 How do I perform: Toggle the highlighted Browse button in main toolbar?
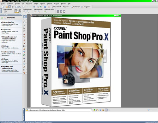(x=9, y=7)
